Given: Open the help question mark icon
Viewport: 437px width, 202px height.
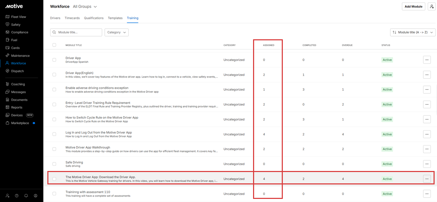Looking at the screenshot, I should [x=17, y=195].
